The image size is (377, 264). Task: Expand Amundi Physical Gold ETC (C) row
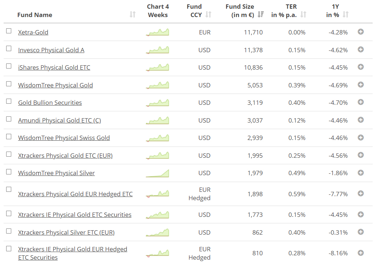[361, 120]
